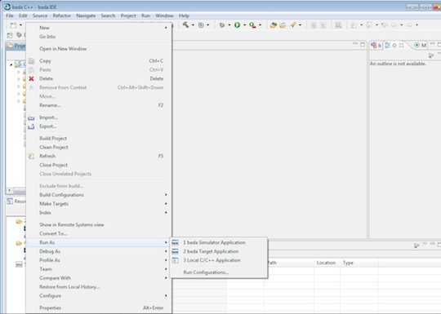The height and width of the screenshot is (314, 441).
Task: Run as bada Simulator Application
Action: pyautogui.click(x=219, y=243)
